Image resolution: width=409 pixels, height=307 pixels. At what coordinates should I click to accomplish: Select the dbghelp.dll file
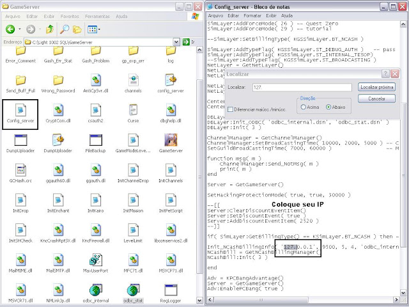[x=171, y=114]
